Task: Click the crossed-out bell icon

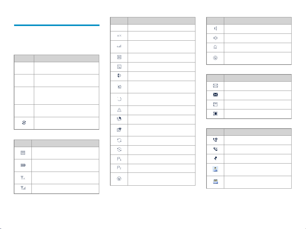Action: click(x=215, y=47)
